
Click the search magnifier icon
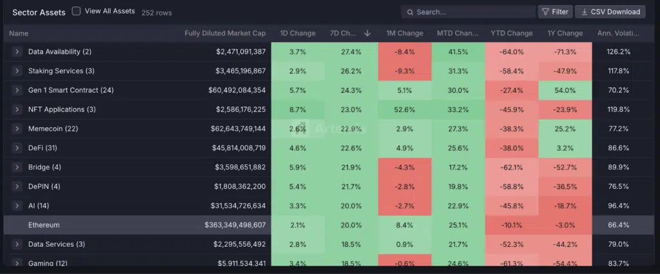(410, 12)
